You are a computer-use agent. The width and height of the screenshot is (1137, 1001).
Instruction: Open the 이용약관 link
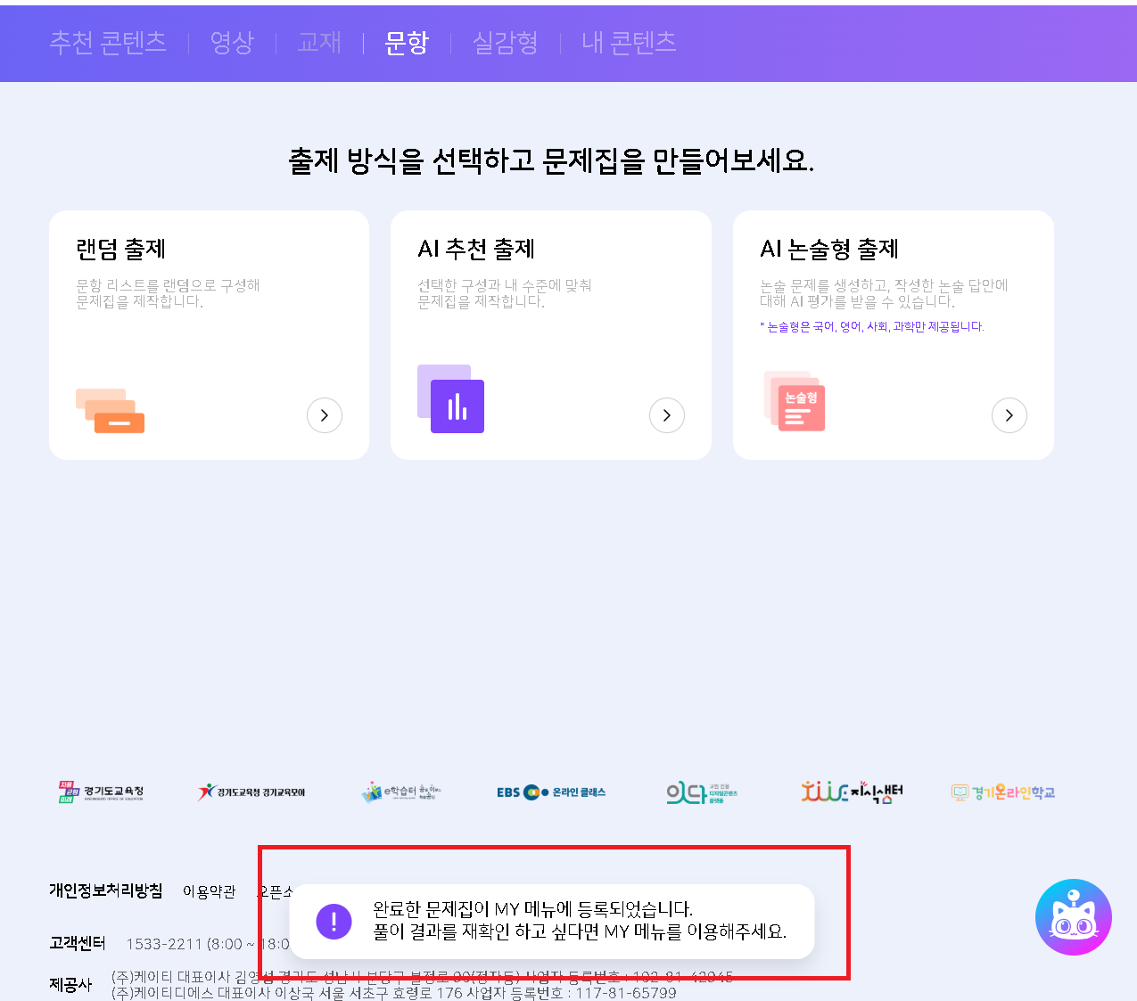click(209, 891)
